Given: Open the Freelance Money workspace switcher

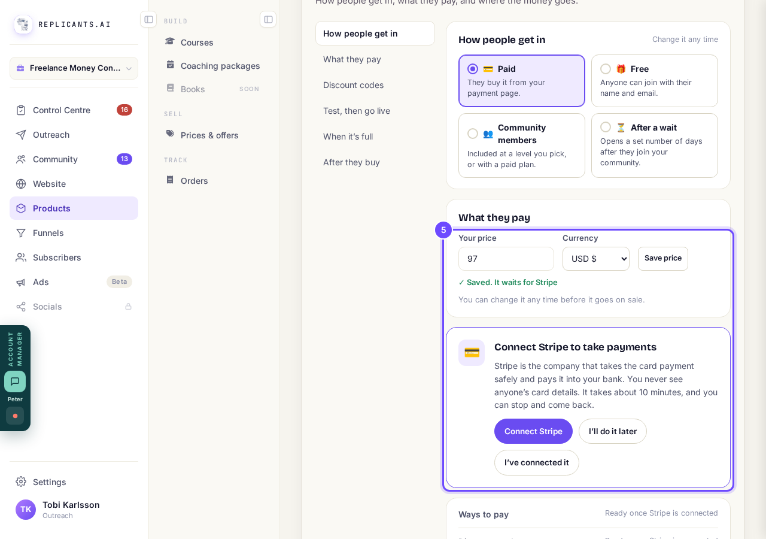Looking at the screenshot, I should [x=74, y=68].
